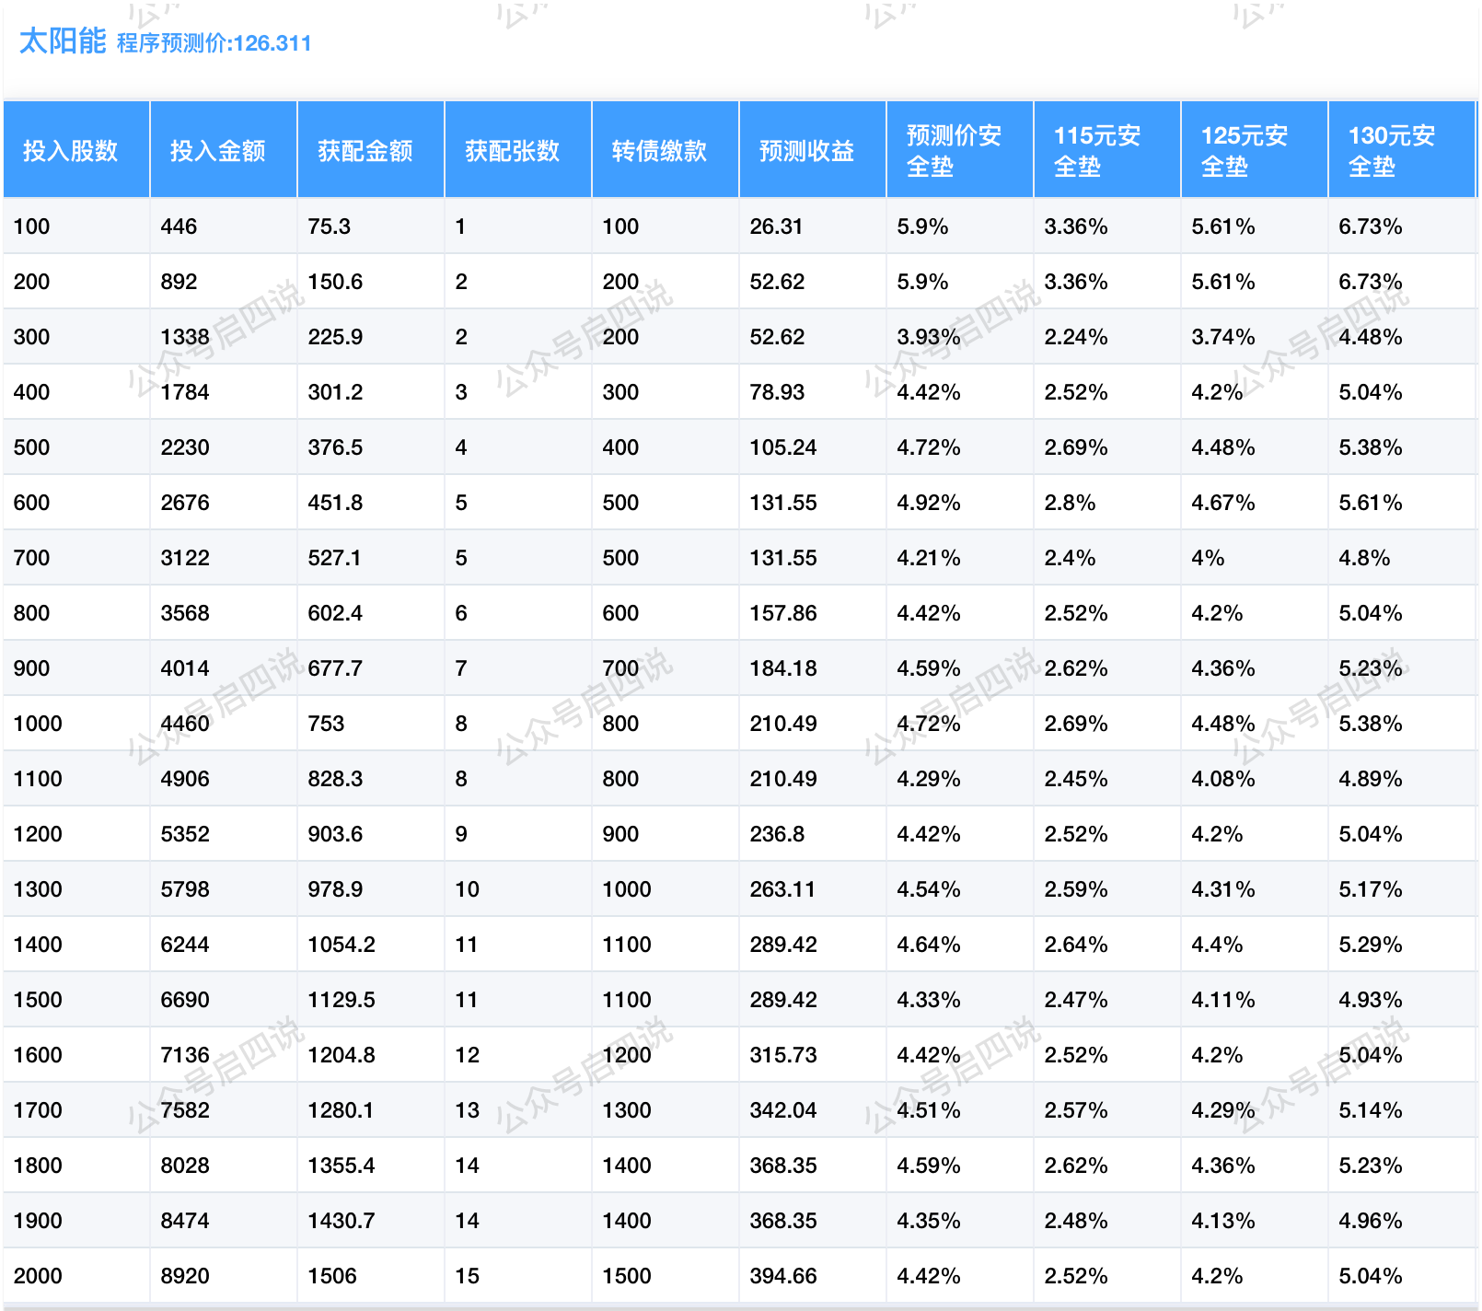
Task: Select the 75.3 allocation amount cell
Action: 330,226
